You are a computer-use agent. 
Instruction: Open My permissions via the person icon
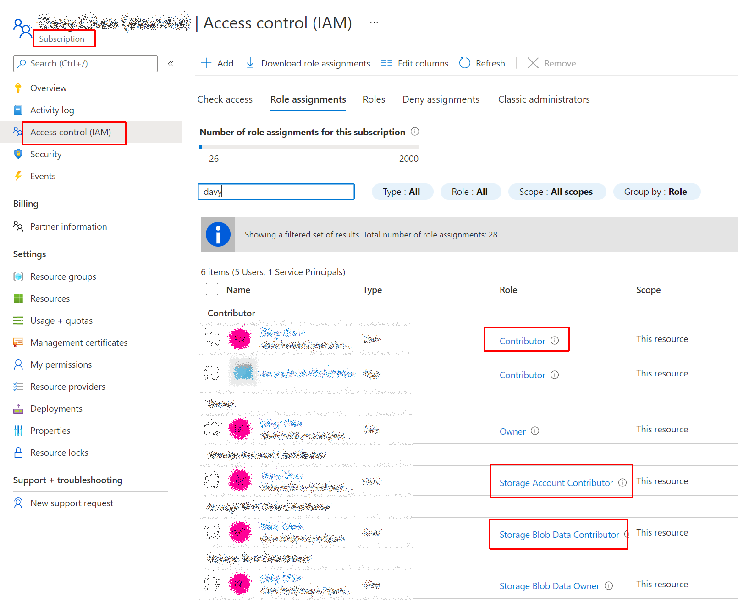coord(18,364)
